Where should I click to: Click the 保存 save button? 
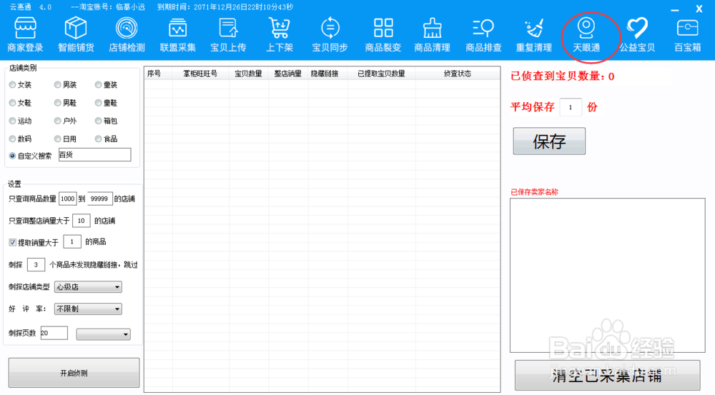point(549,141)
